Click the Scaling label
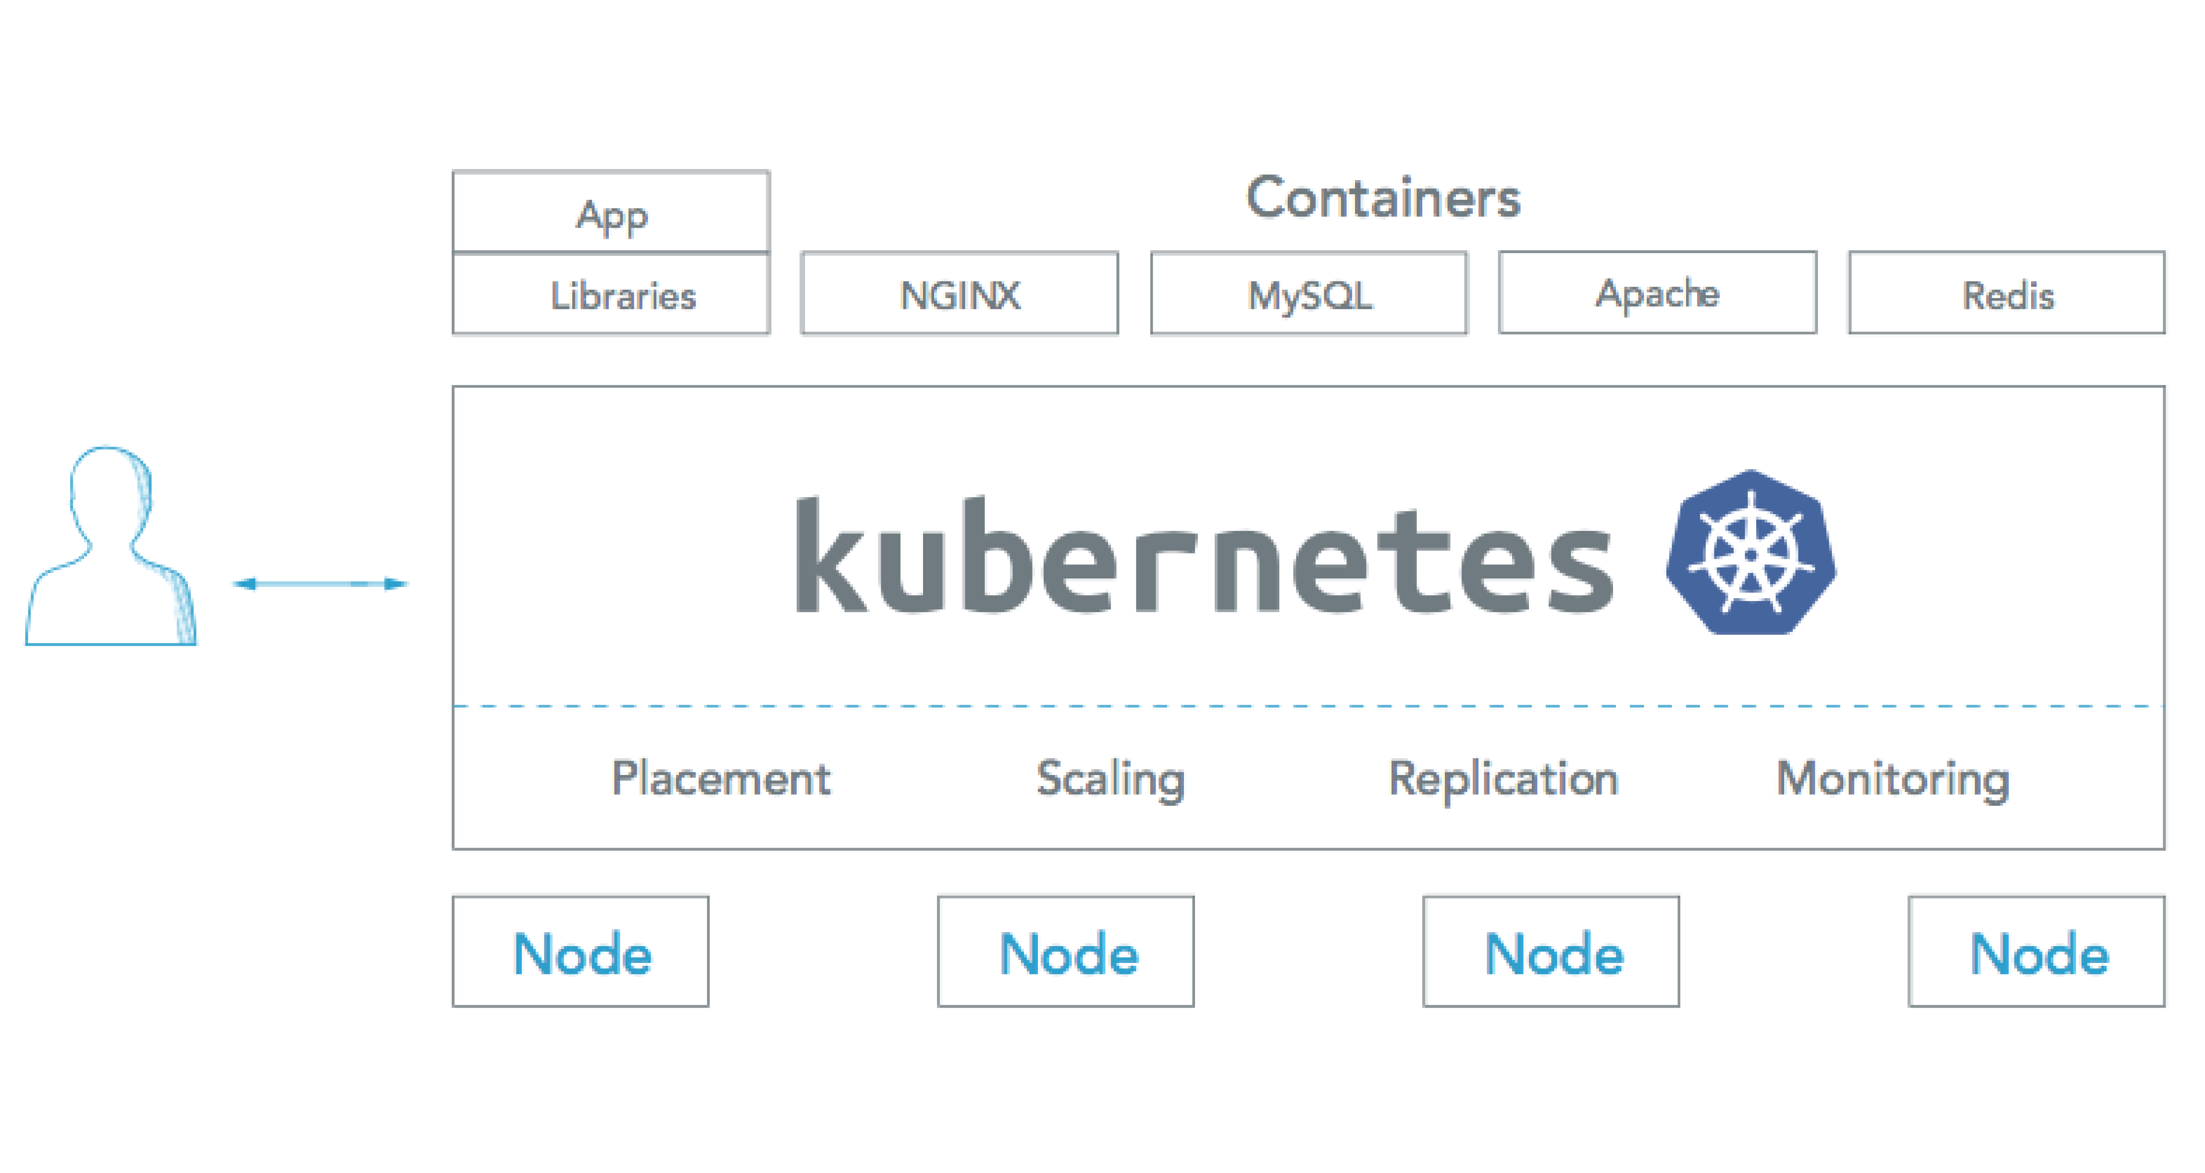 (x=1110, y=778)
